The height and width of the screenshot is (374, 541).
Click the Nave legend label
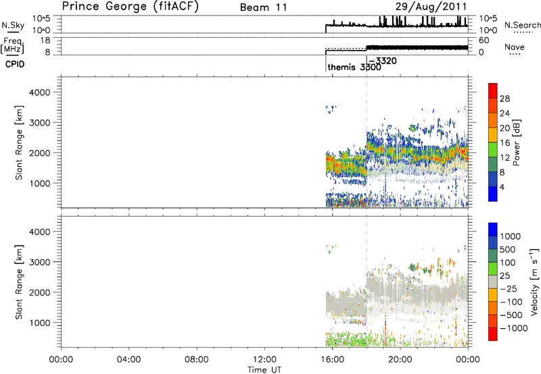coord(515,47)
